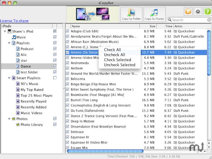Click the My Top Rated smart playlist icon
This screenshot has width=212, height=159.
(18, 90)
